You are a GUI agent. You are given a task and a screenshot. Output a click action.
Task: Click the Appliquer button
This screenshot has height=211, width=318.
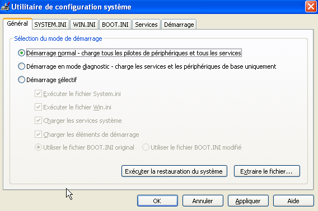[248, 201]
